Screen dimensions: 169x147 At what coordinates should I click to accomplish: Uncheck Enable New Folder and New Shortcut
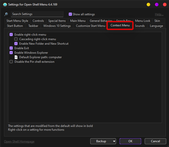click(x=16, y=44)
